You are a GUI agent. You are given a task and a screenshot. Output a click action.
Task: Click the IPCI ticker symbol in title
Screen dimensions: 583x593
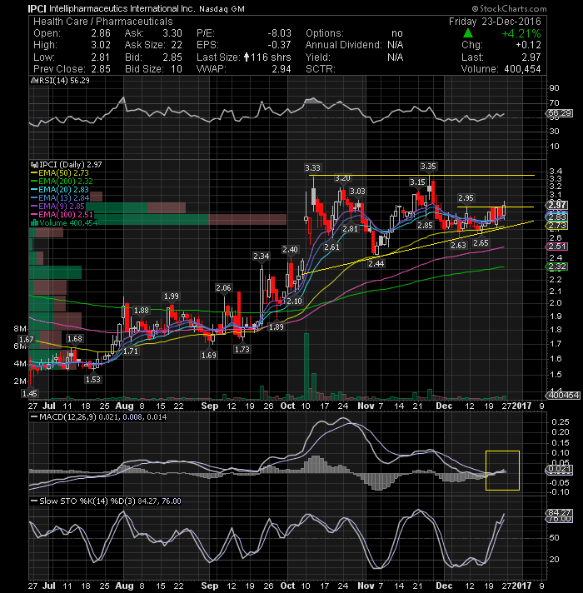coord(37,8)
